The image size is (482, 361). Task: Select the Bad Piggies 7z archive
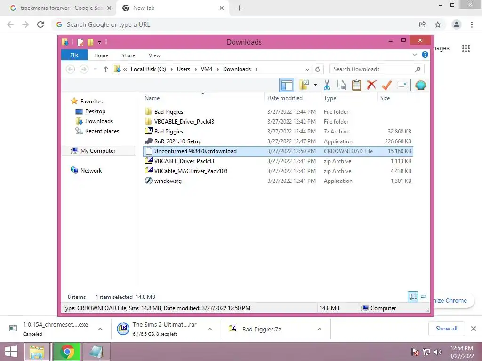tap(278, 132)
